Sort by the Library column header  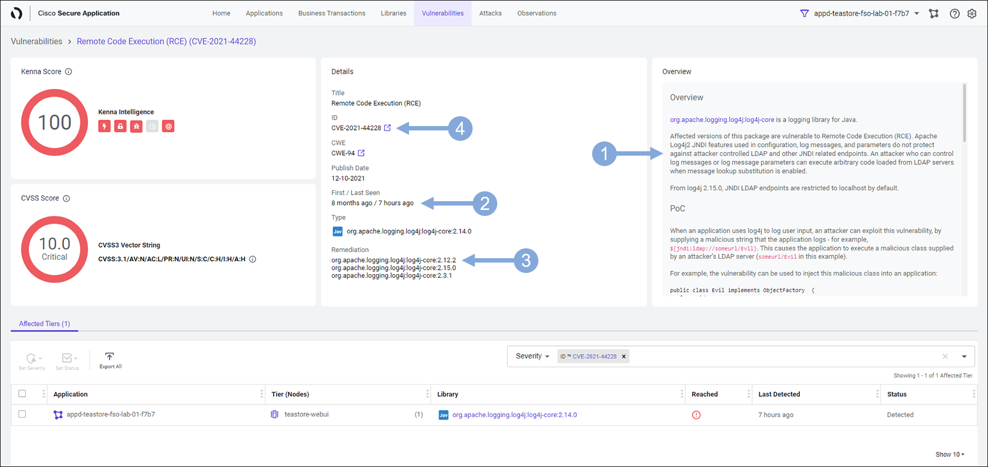coord(448,394)
